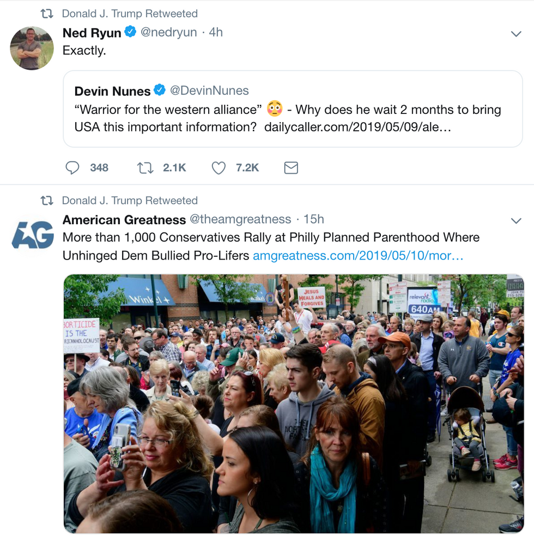Send Ned Ryun's tweet via envelope icon
The image size is (534, 536).
(291, 168)
